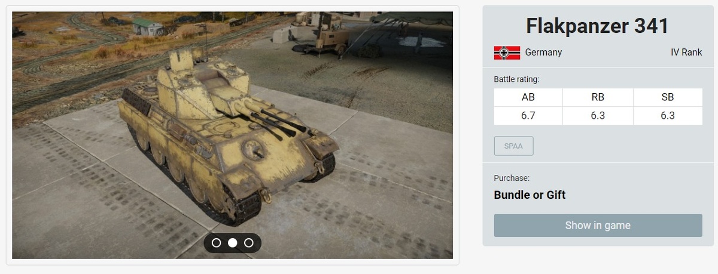This screenshot has height=274, width=718.
Task: Click the Flakpanzer 341 title heading
Action: click(x=598, y=26)
